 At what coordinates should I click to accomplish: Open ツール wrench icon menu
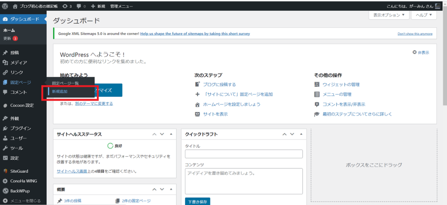click(5, 148)
